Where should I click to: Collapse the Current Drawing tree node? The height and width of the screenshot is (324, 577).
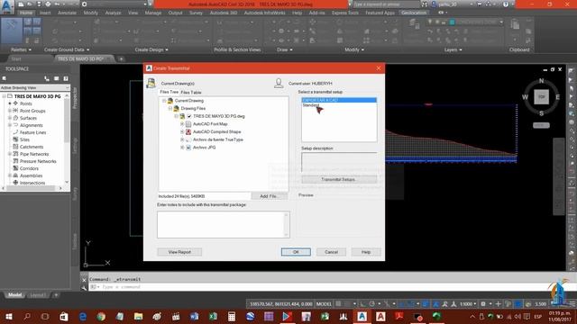click(164, 101)
